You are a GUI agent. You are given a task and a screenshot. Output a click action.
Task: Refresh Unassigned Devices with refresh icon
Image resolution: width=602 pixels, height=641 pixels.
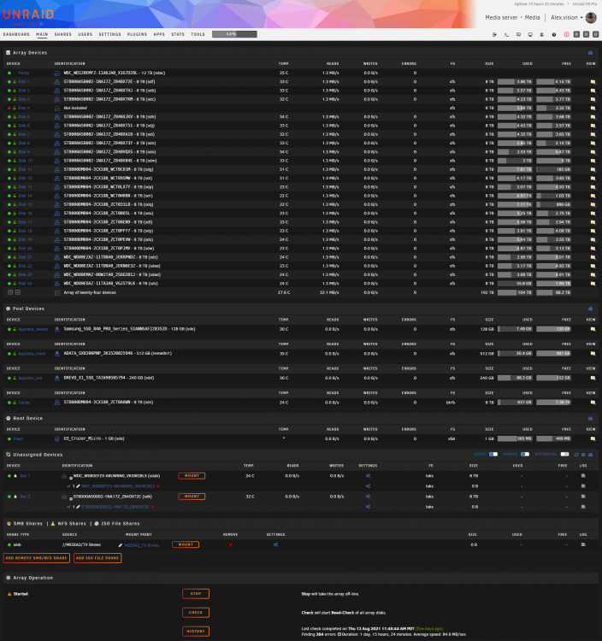click(576, 454)
